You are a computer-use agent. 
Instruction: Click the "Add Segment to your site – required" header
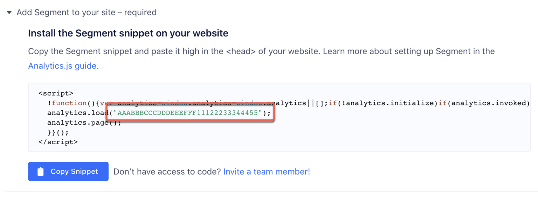point(87,13)
